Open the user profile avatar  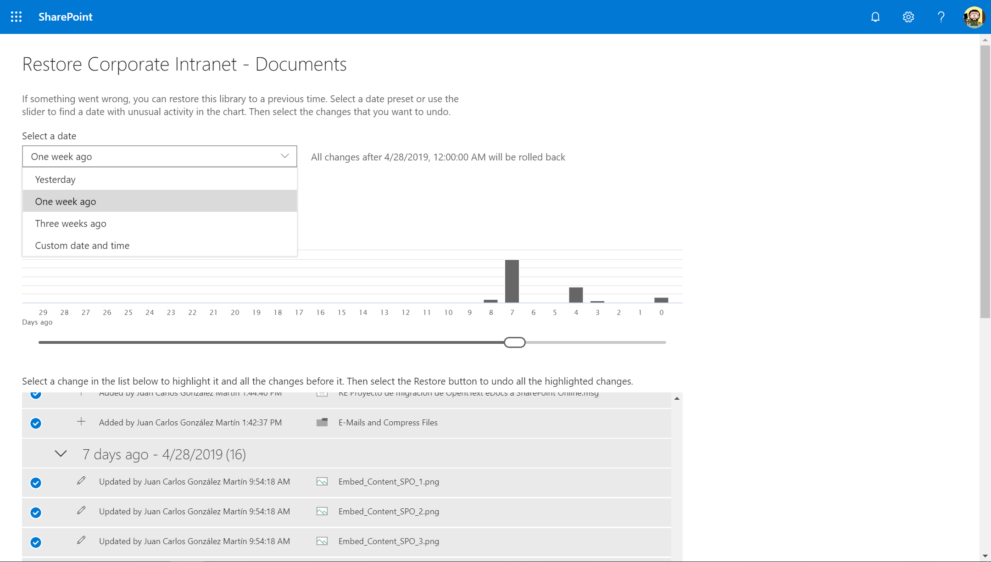tap(974, 17)
